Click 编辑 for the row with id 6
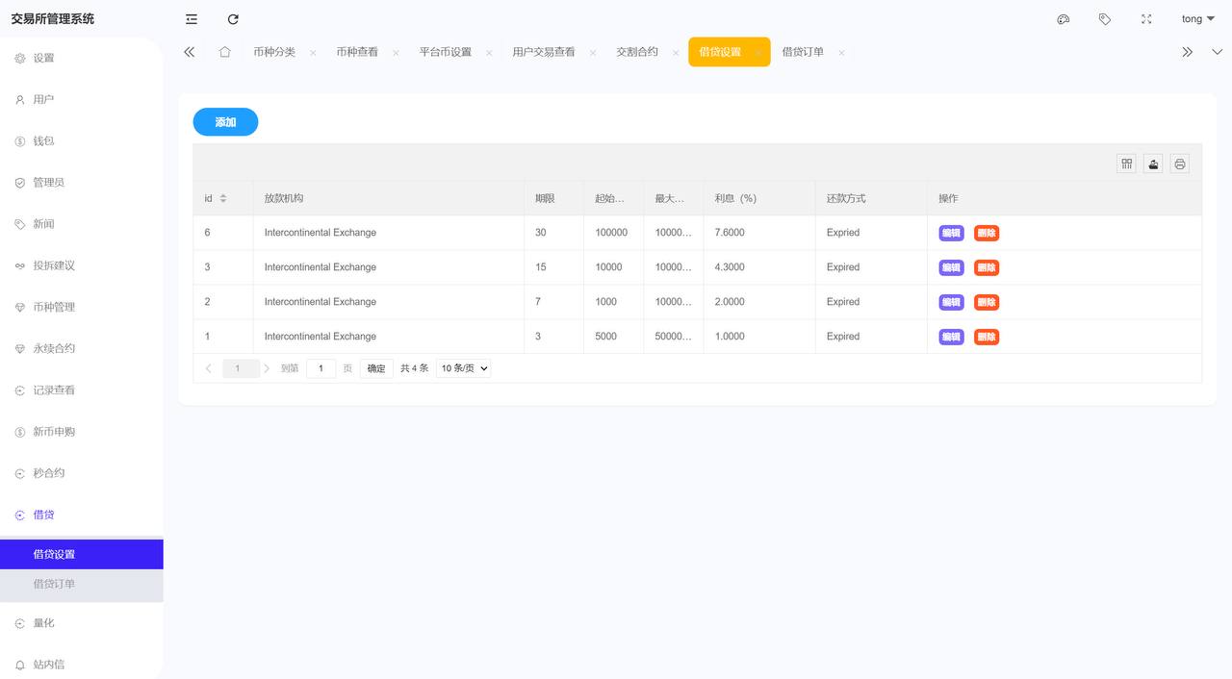This screenshot has height=679, width=1232. click(x=951, y=233)
